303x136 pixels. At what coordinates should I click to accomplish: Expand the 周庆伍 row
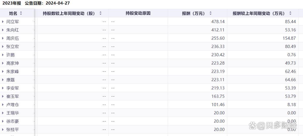click(x=3, y=38)
